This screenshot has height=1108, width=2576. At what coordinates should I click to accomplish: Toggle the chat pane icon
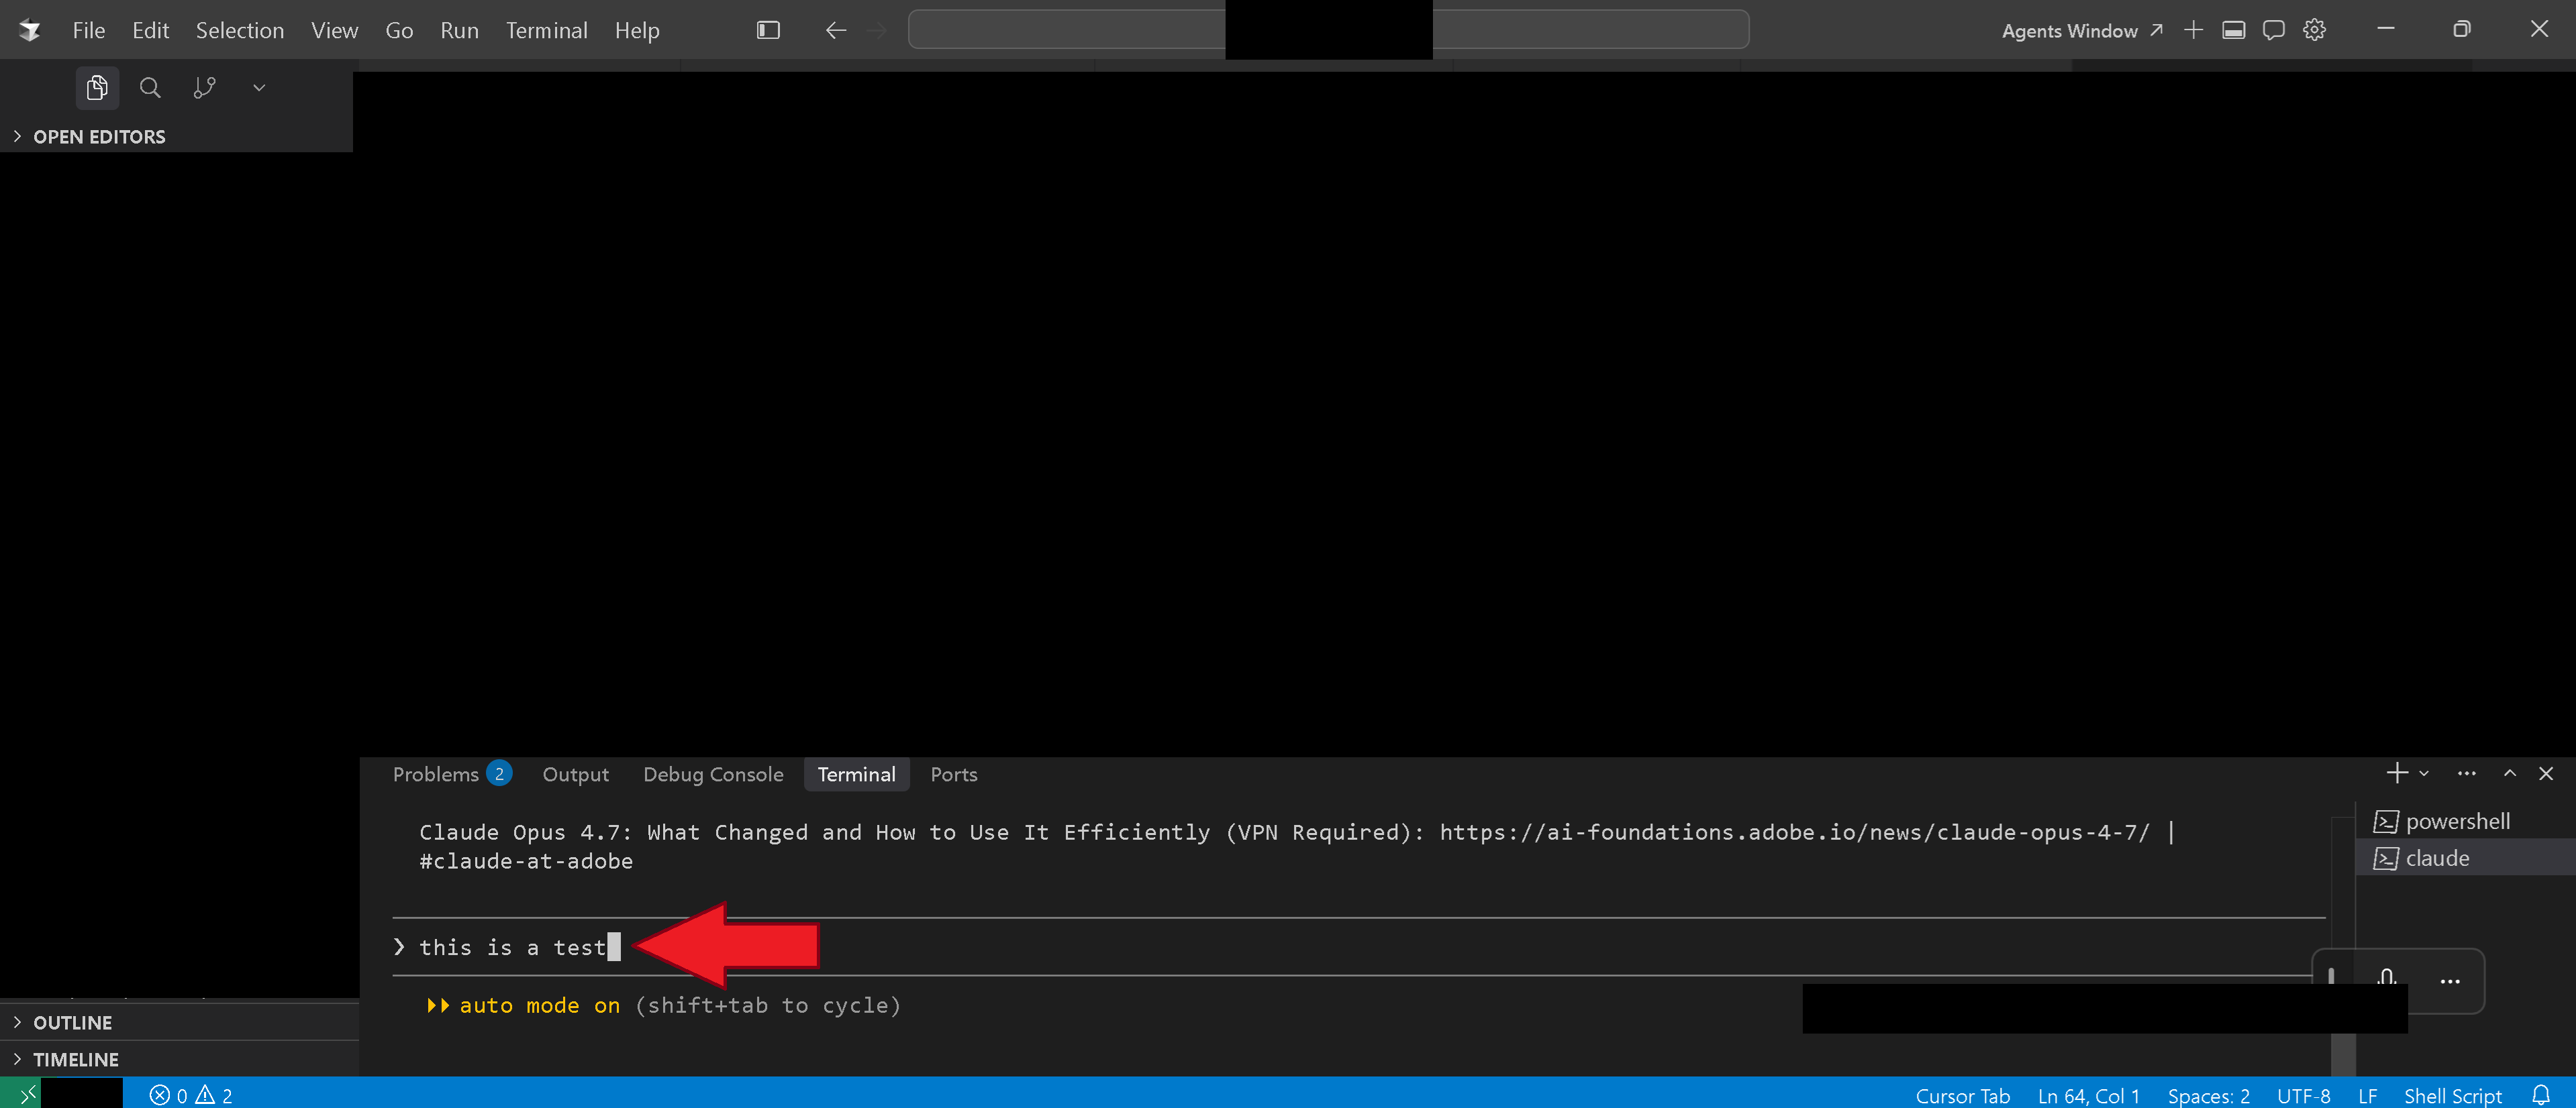point(2273,30)
